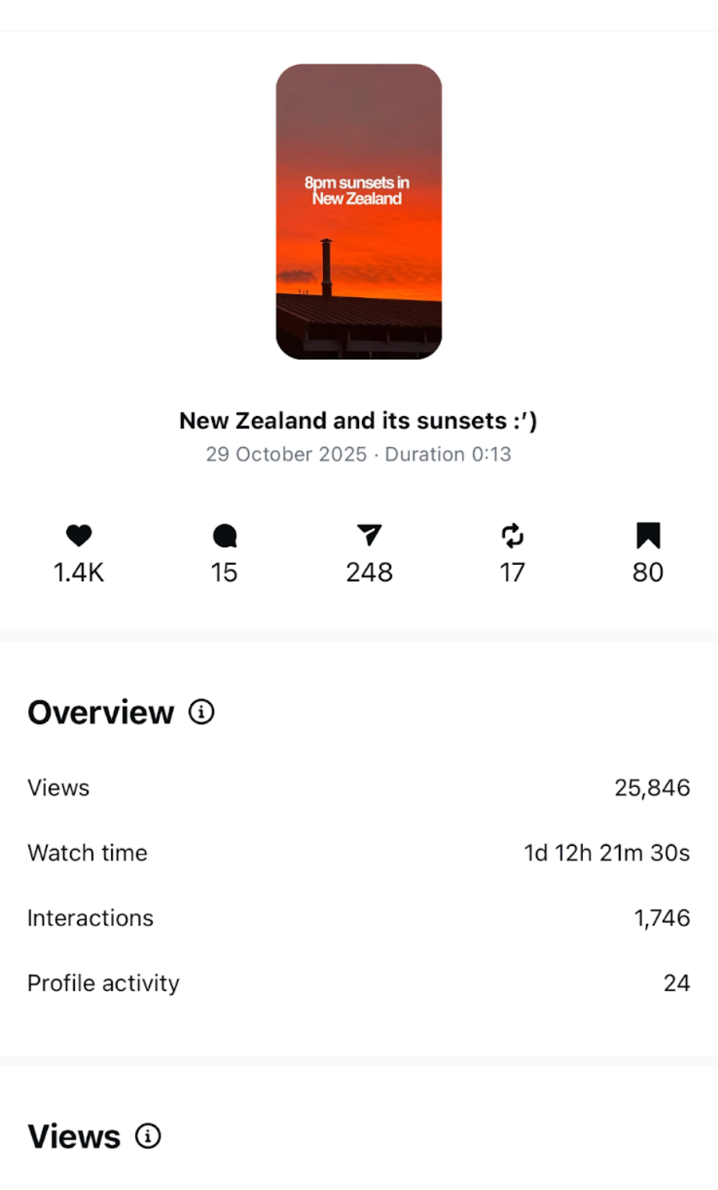Click the title "New Zealand and its sunsets"
This screenshot has height=1190, width=718.
coord(358,421)
